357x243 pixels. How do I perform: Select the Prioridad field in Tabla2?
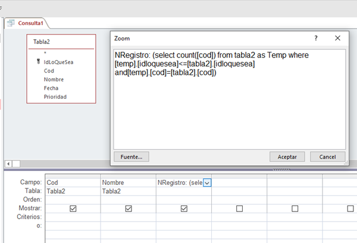tap(55, 97)
